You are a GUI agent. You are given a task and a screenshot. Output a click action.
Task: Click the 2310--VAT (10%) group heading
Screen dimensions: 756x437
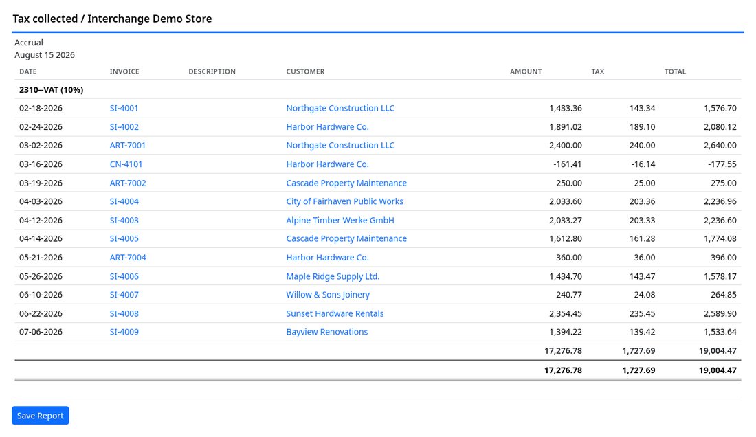point(51,89)
